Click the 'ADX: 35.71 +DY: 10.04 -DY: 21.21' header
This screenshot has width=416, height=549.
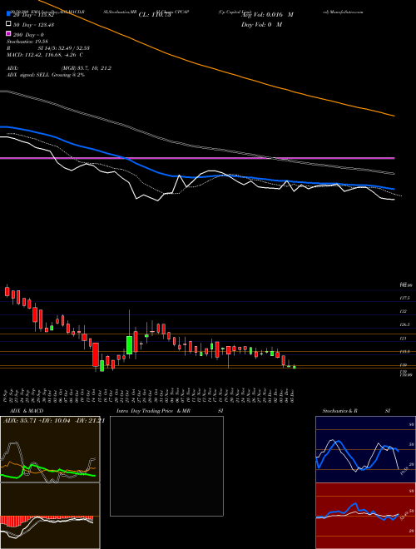click(x=54, y=421)
